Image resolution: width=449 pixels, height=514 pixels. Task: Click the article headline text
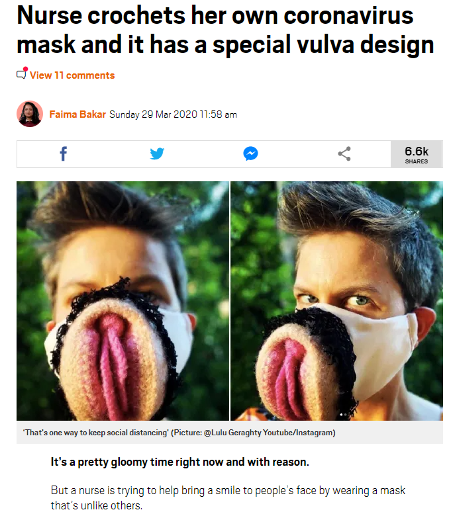(225, 30)
